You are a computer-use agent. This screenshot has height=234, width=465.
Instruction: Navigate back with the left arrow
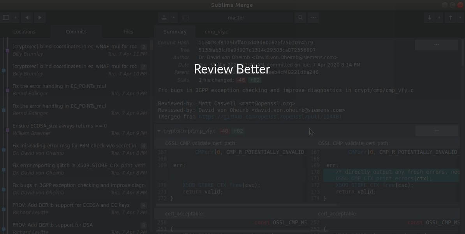tap(27, 17)
